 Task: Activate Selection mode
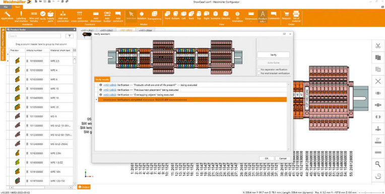coord(131,16)
